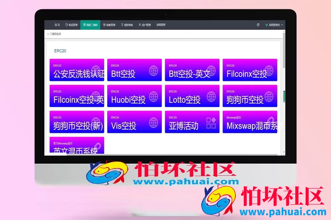Click the globe icon on the Lotto空投 card
The height and width of the screenshot is (220, 331).
tap(211, 96)
